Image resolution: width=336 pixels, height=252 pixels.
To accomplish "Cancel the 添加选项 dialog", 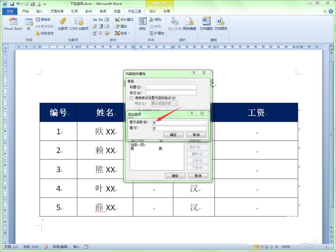I will [x=196, y=135].
